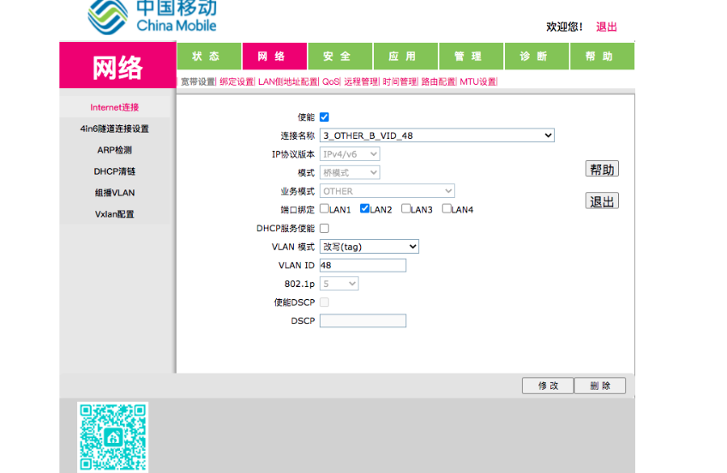Click the pink 退出 logout link
The image size is (727, 473).
coord(606,27)
